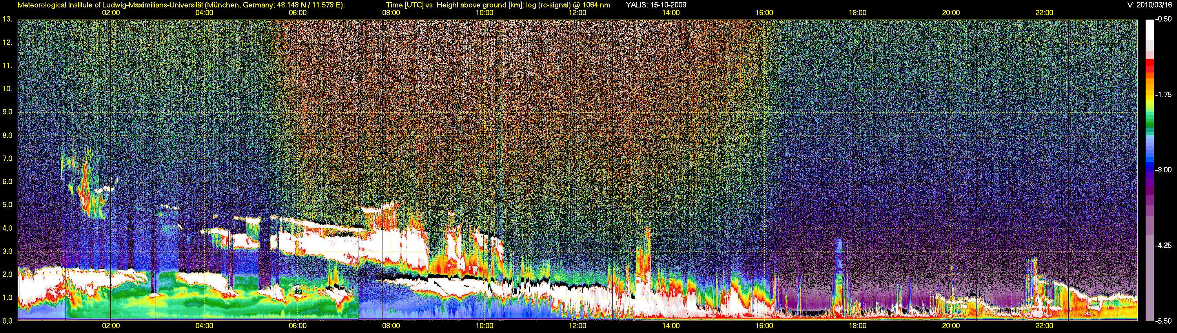Click '02:00' on the lower time axis

111,326
